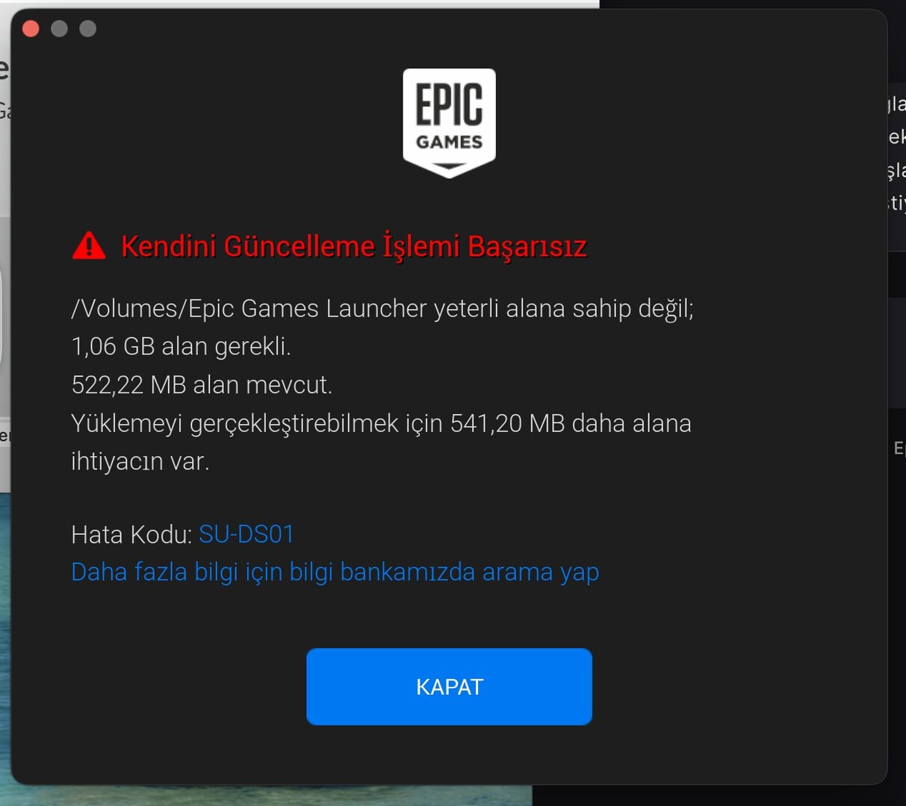Click the red warning triangle icon

[x=89, y=246]
